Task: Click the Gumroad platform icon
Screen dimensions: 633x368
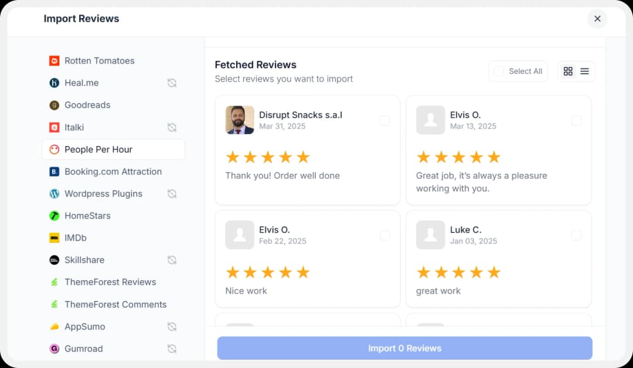Action: click(x=54, y=348)
